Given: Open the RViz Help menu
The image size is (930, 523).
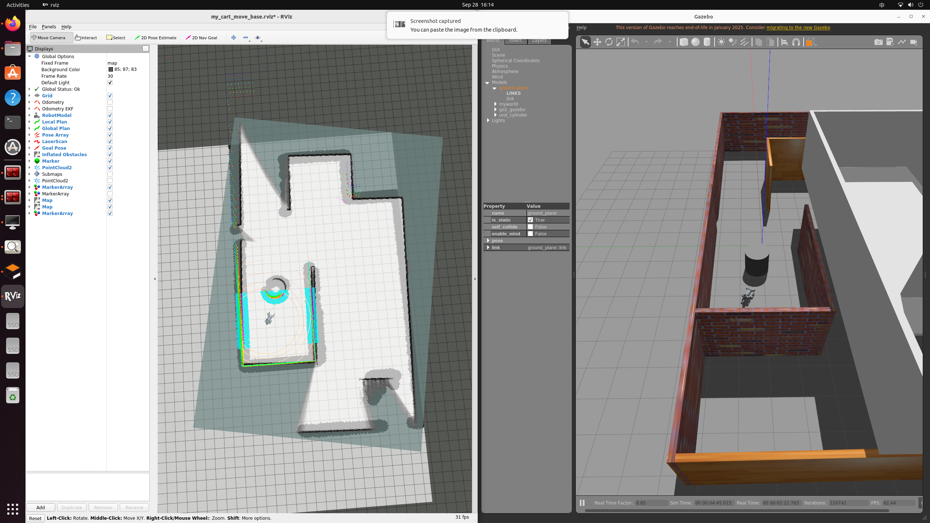Looking at the screenshot, I should [x=66, y=27].
